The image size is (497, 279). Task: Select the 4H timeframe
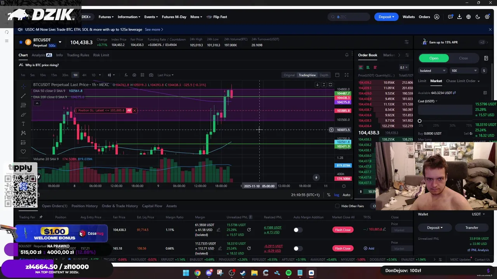pos(84,75)
